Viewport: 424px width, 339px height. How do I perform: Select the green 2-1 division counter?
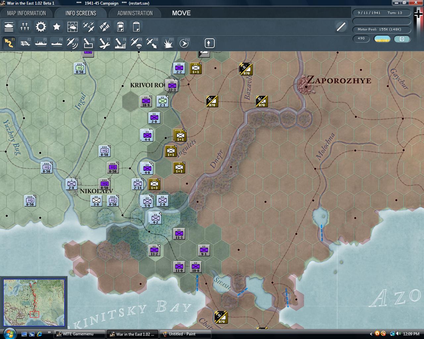(x=163, y=101)
